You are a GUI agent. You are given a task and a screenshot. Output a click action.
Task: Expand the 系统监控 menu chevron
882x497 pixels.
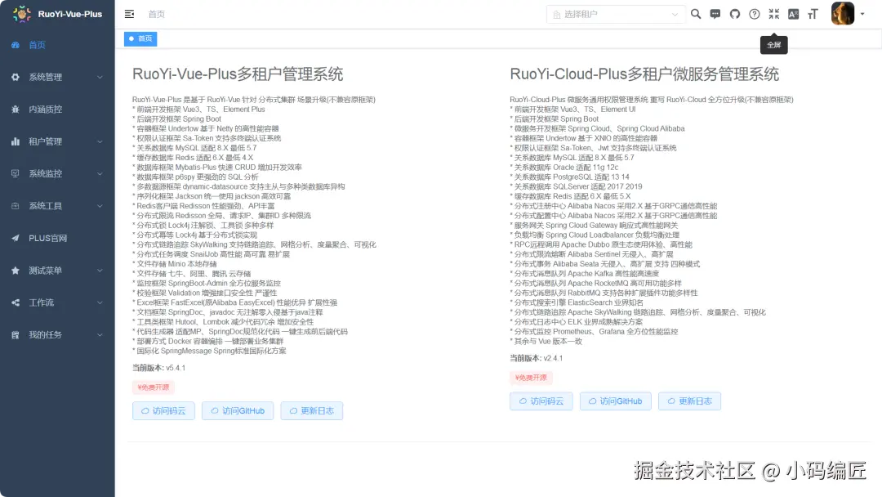(100, 173)
